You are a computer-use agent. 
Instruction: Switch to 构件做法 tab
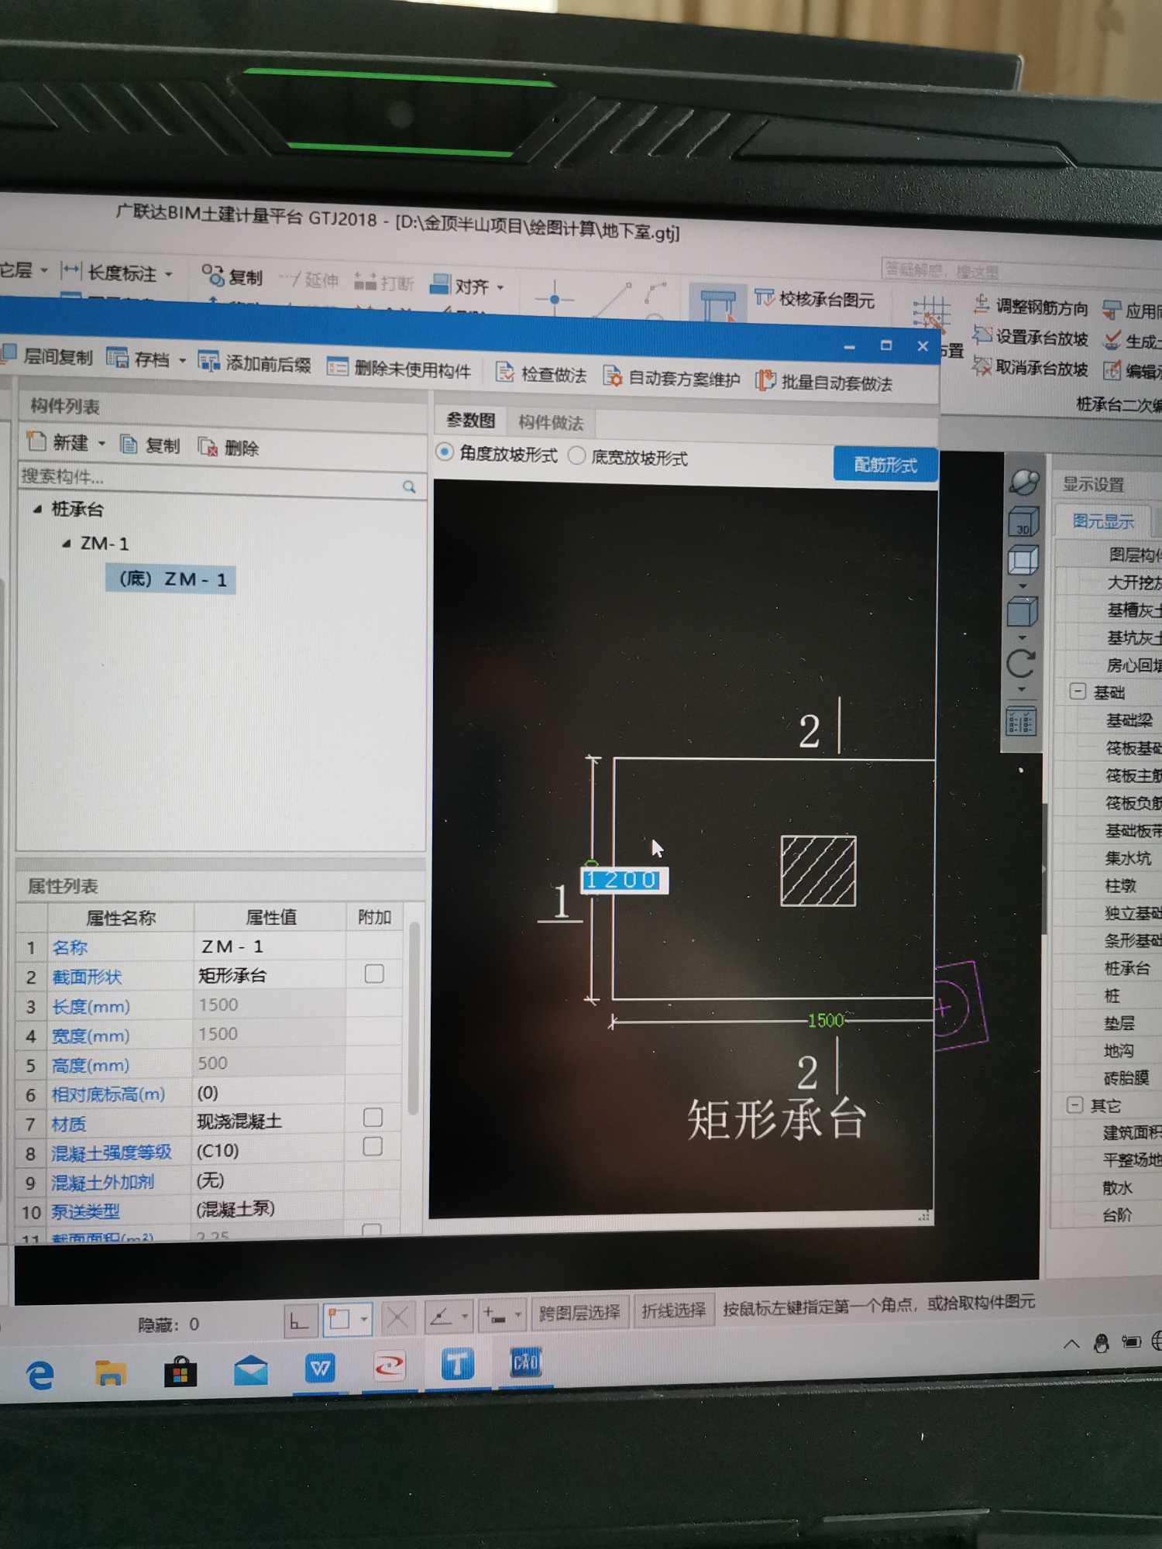point(551,423)
